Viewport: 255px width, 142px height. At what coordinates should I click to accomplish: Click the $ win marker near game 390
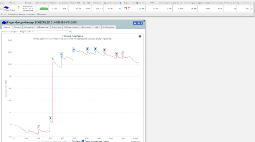coord(62,54)
